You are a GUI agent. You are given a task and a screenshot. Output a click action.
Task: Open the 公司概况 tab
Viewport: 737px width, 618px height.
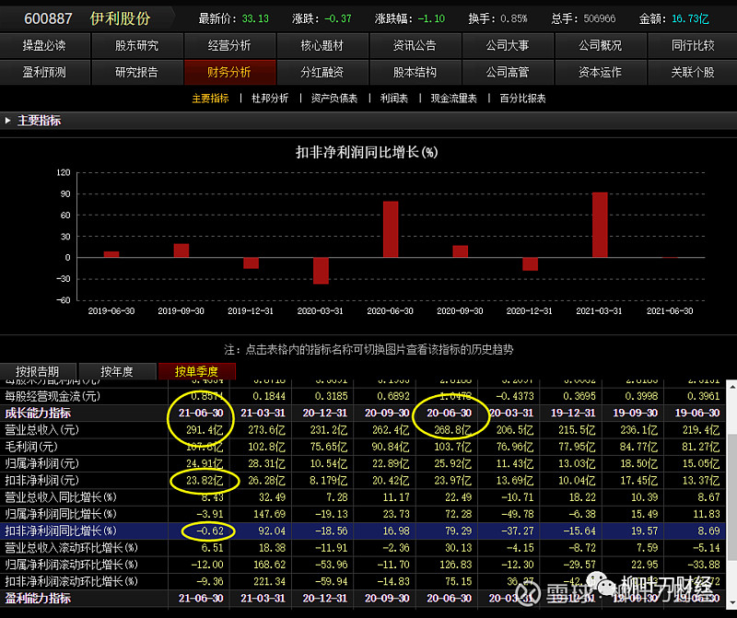click(x=601, y=45)
